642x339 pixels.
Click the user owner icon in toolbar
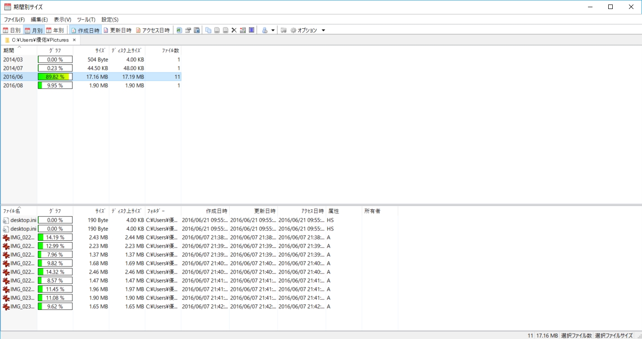click(x=265, y=30)
